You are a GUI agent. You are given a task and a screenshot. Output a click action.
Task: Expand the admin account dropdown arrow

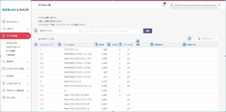click(219, 5)
